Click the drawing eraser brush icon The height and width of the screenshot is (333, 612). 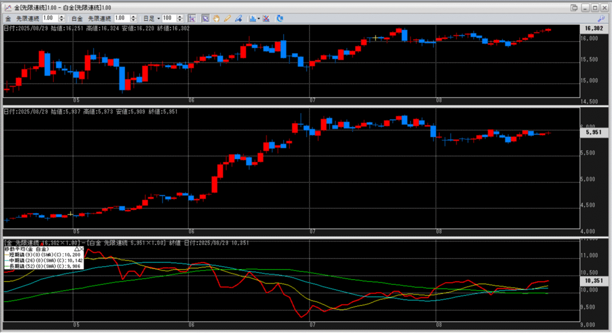(238, 19)
